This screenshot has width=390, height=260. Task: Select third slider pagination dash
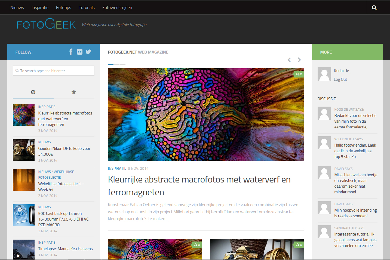pyautogui.click(x=123, y=64)
